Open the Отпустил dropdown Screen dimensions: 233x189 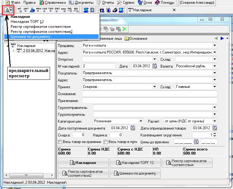(x=154, y=59)
